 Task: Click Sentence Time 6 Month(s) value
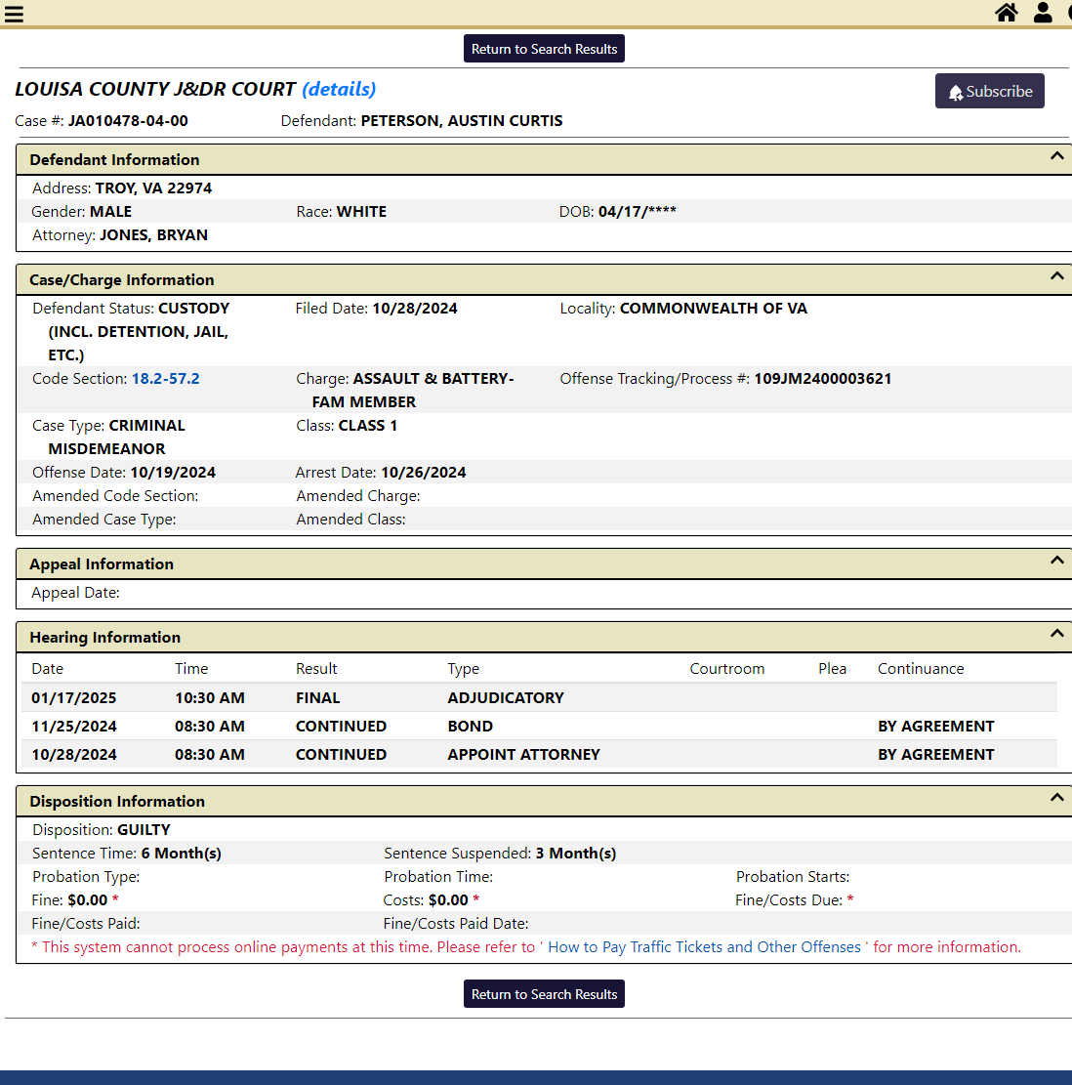click(x=182, y=854)
